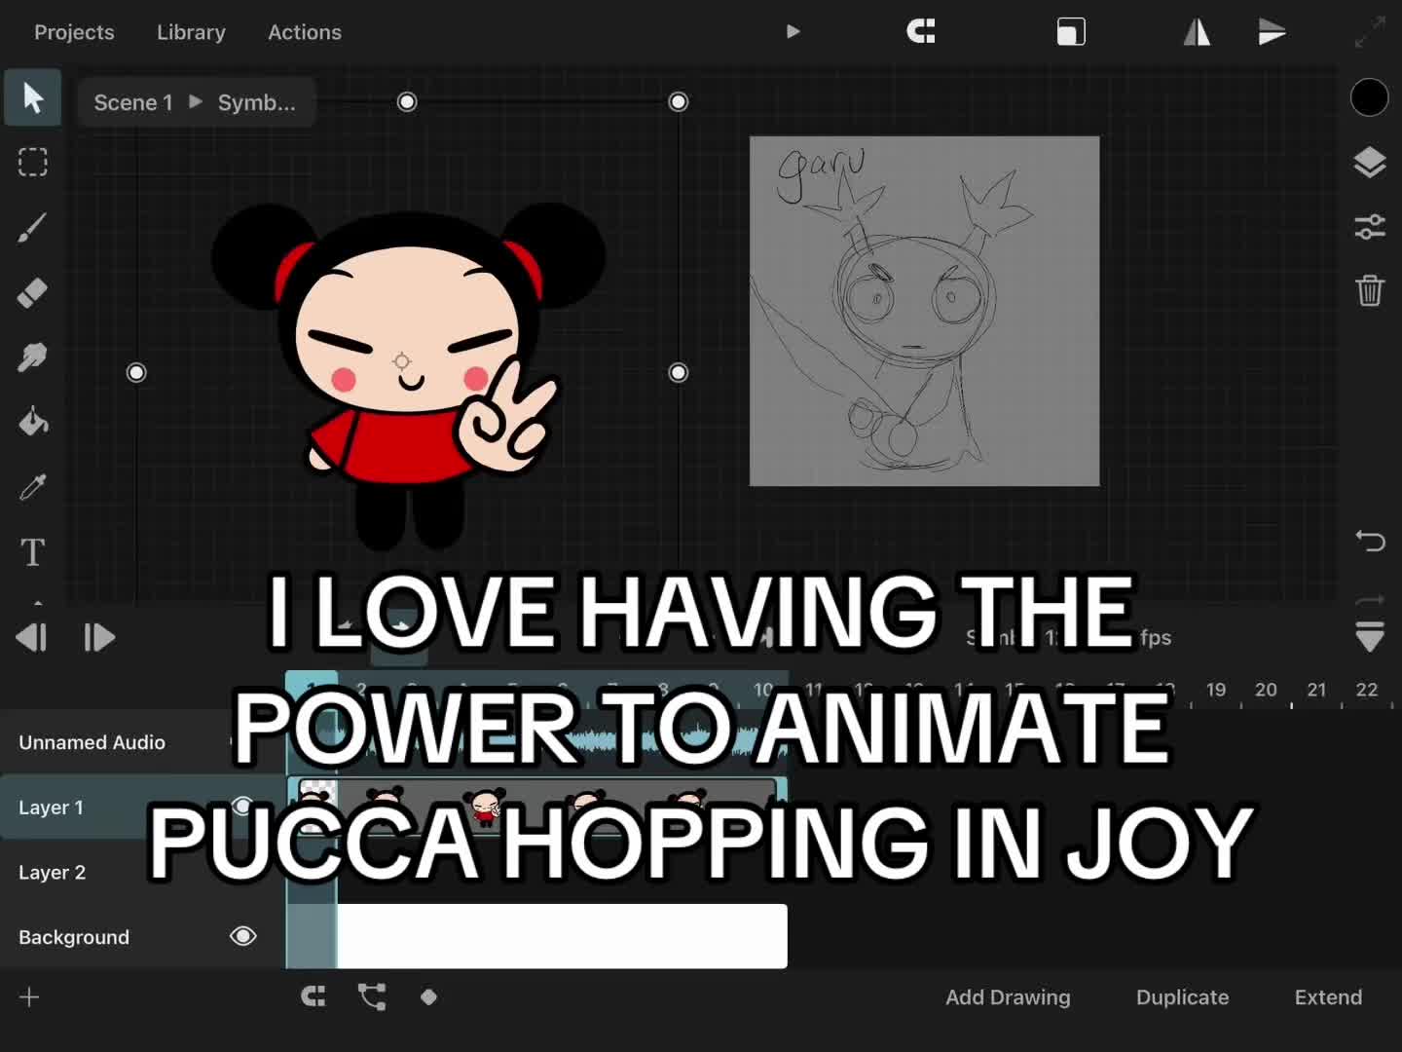The height and width of the screenshot is (1052, 1402).
Task: Select the Text tool
Action: pyautogui.click(x=33, y=552)
